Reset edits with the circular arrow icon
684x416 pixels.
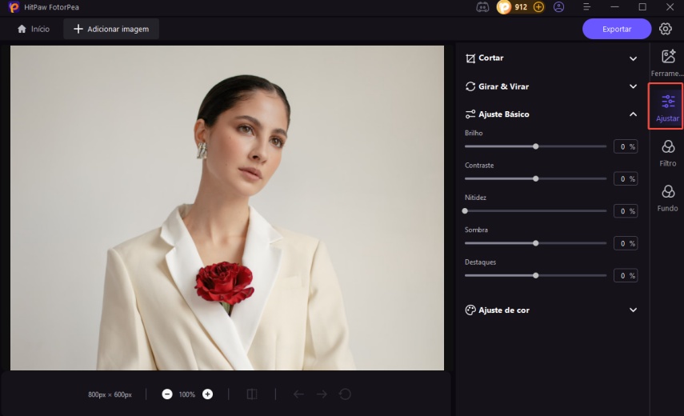[x=345, y=394]
